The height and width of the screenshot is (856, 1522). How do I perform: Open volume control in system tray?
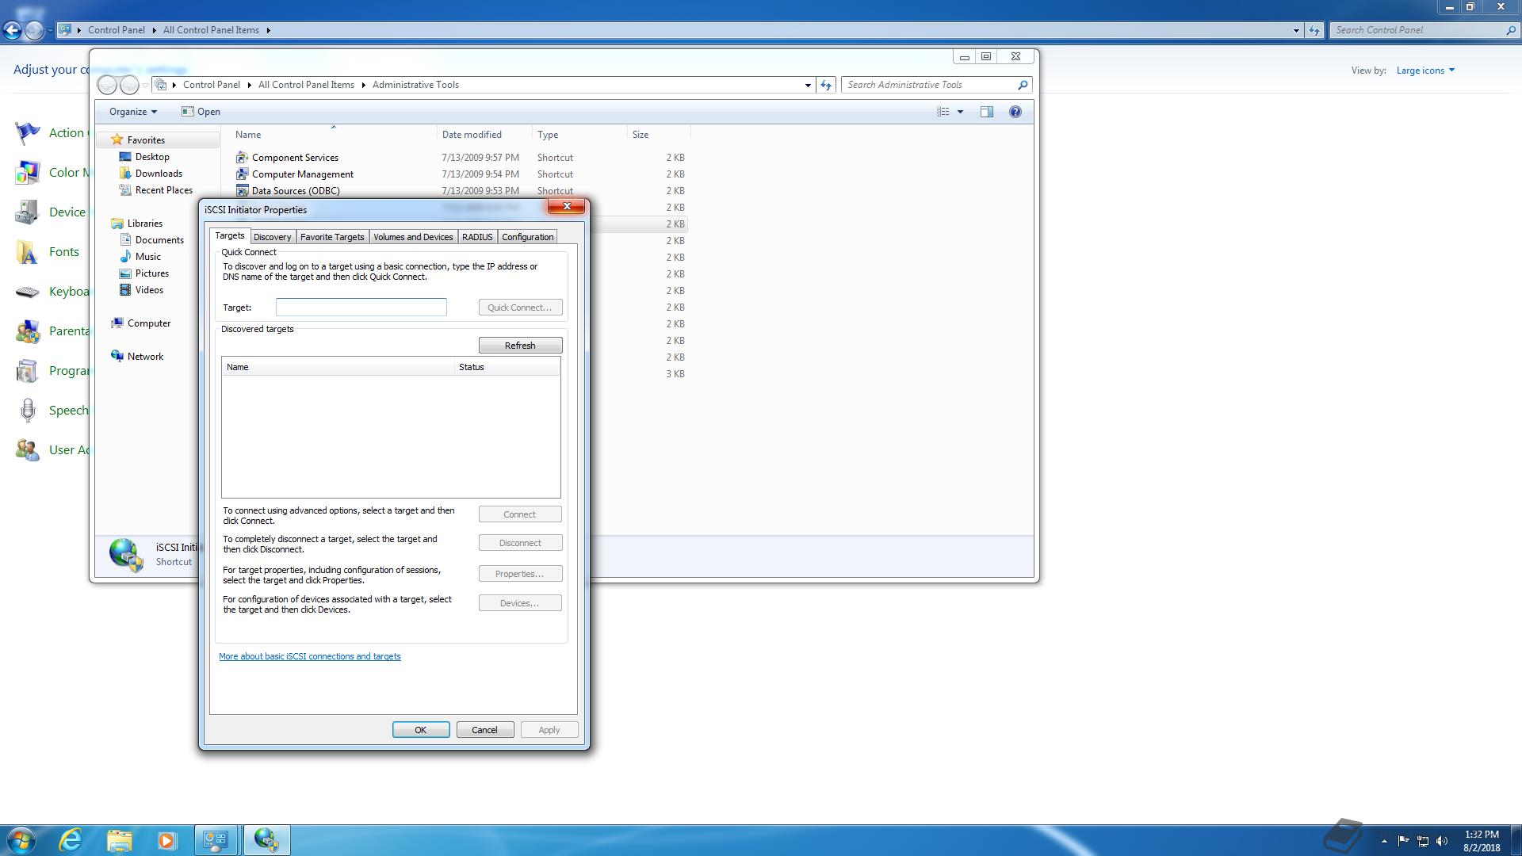click(x=1442, y=841)
